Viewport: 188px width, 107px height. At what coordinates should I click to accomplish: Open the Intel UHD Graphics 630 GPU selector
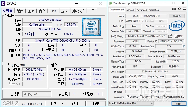(x=131, y=103)
